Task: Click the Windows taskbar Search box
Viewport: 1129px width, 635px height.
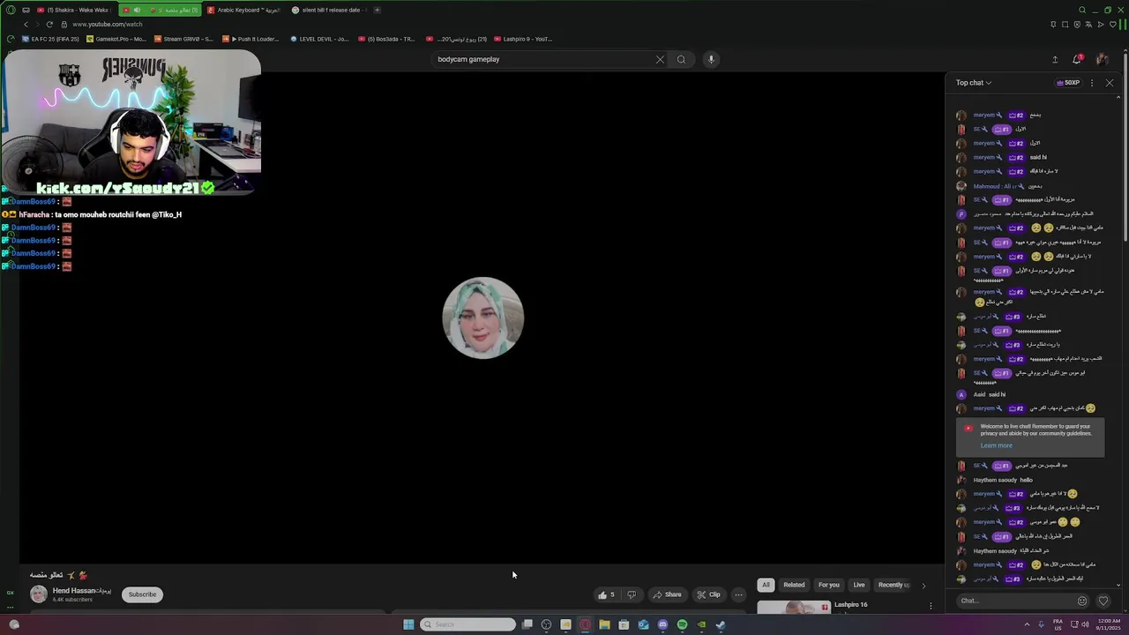Action: (x=467, y=624)
